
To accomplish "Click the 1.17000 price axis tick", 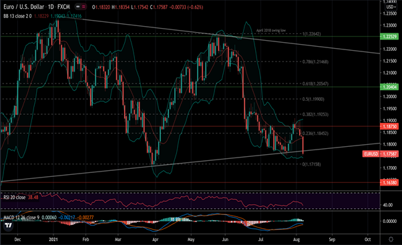I will (389, 168).
